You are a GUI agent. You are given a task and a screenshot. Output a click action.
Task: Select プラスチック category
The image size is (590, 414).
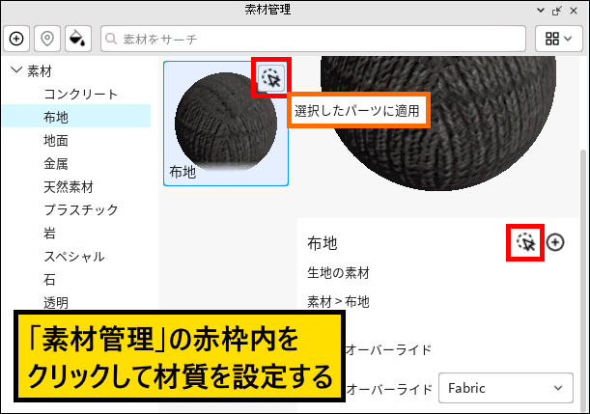click(x=81, y=209)
